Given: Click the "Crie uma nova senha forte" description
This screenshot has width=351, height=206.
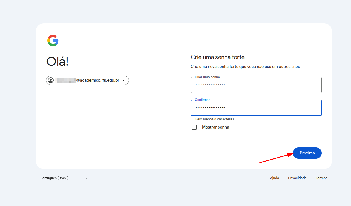Looking at the screenshot, I should [245, 67].
